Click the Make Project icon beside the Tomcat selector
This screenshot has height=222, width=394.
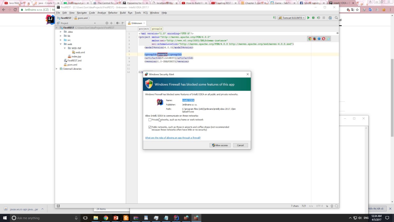click(275, 18)
